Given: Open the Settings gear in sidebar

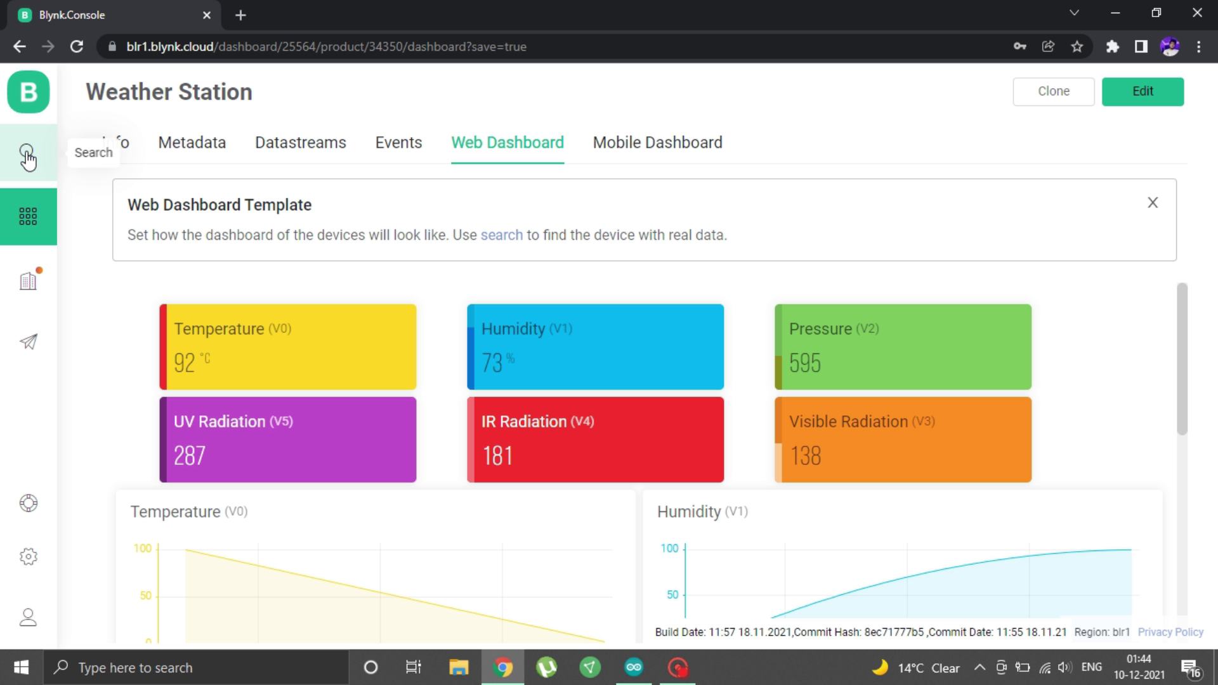Looking at the screenshot, I should [28, 556].
